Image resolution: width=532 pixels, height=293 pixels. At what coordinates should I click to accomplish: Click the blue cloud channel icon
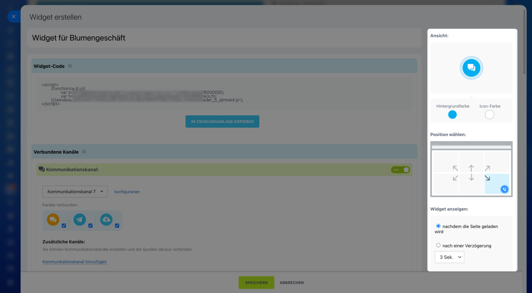pyautogui.click(x=106, y=220)
